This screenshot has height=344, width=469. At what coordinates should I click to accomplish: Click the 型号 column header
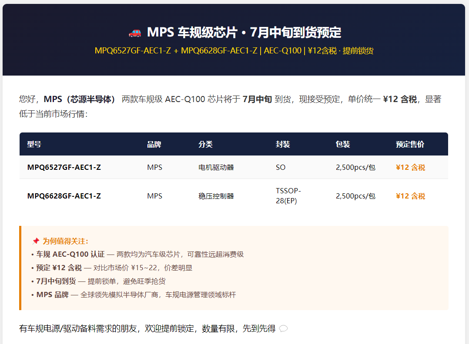click(x=34, y=144)
